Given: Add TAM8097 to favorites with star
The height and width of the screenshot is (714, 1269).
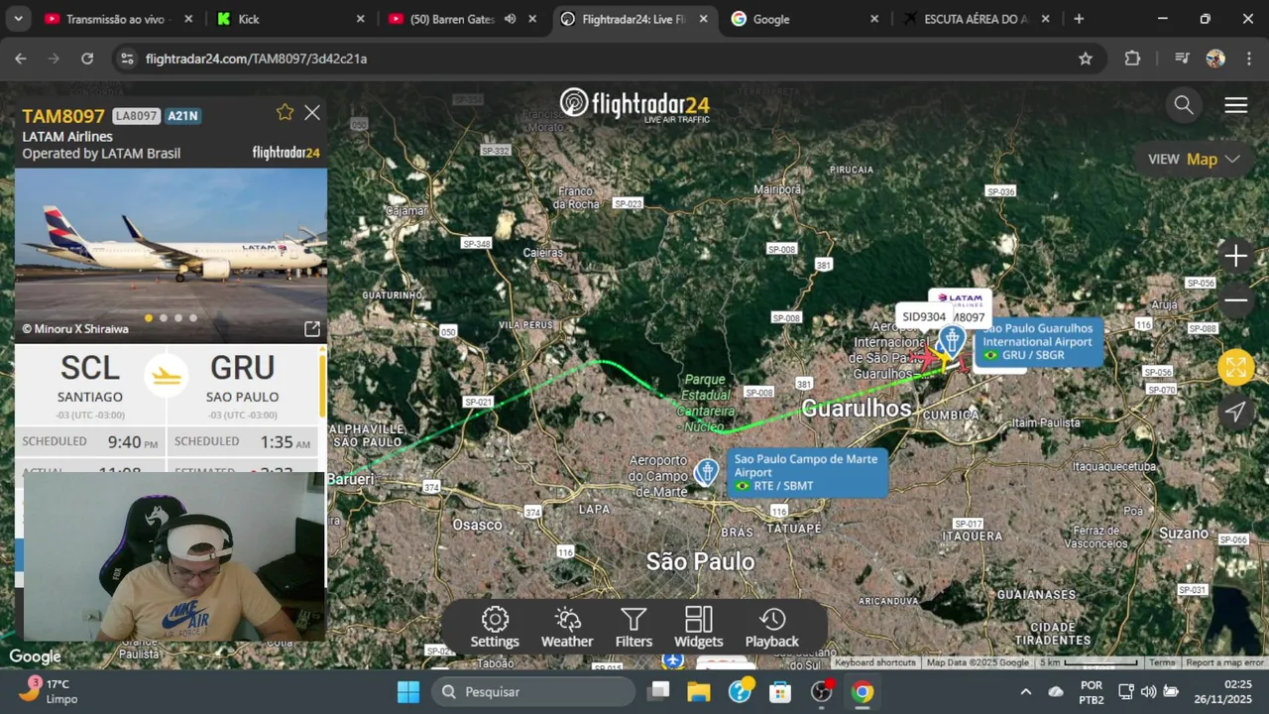Looking at the screenshot, I should coord(286,112).
